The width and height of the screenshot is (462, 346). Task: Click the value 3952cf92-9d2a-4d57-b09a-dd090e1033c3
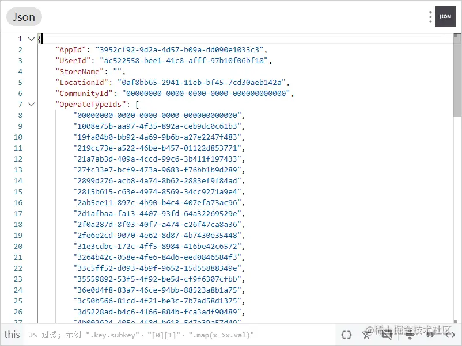179,49
